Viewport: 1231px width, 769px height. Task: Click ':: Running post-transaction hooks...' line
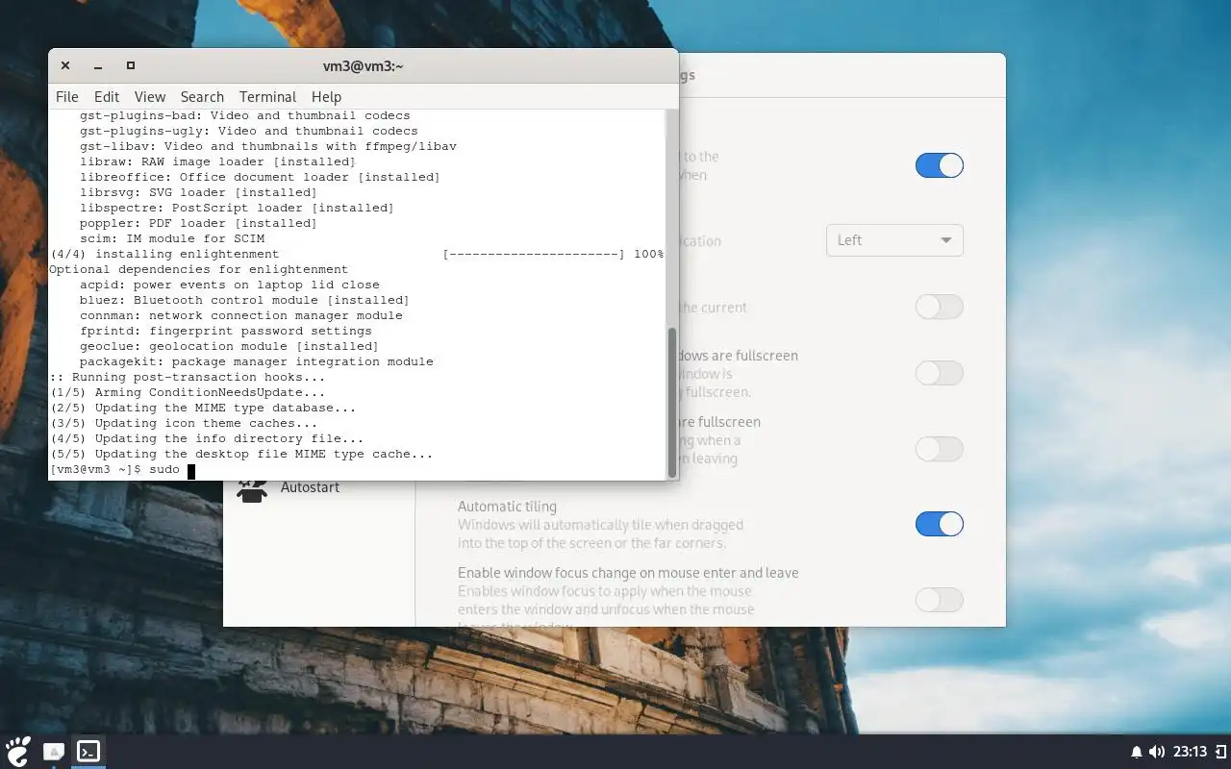[x=188, y=377]
